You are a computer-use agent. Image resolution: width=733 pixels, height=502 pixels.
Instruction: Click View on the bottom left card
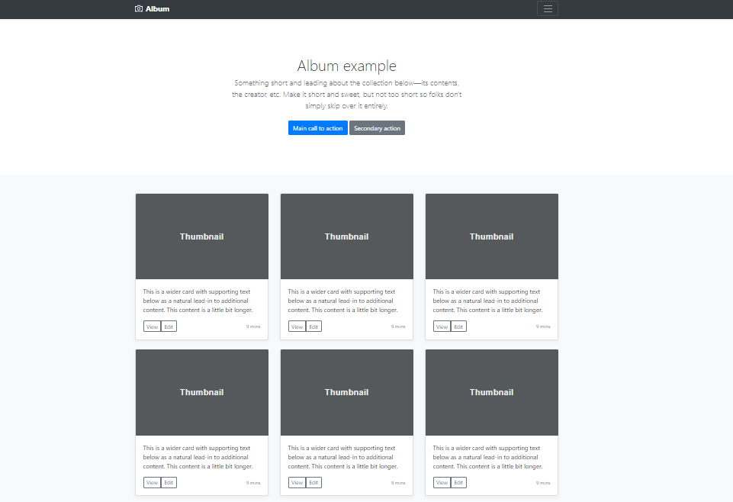[x=152, y=482]
